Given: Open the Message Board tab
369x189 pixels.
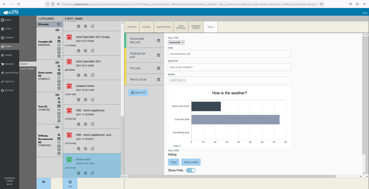Looking at the screenshot, I should coord(196,27).
